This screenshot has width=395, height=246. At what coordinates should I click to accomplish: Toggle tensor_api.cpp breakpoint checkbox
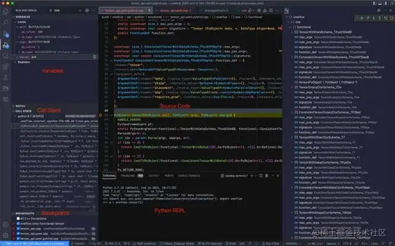coord(18,228)
